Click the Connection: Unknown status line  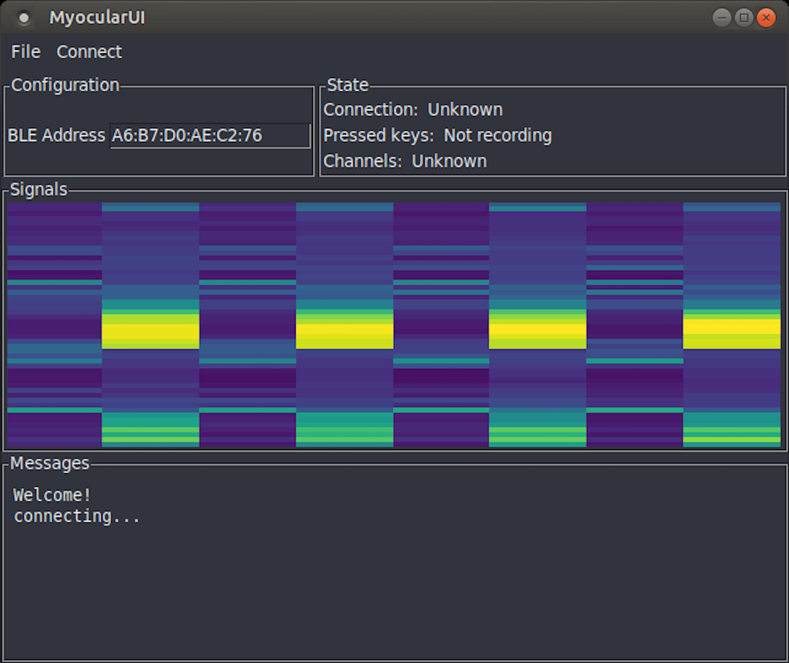(413, 110)
